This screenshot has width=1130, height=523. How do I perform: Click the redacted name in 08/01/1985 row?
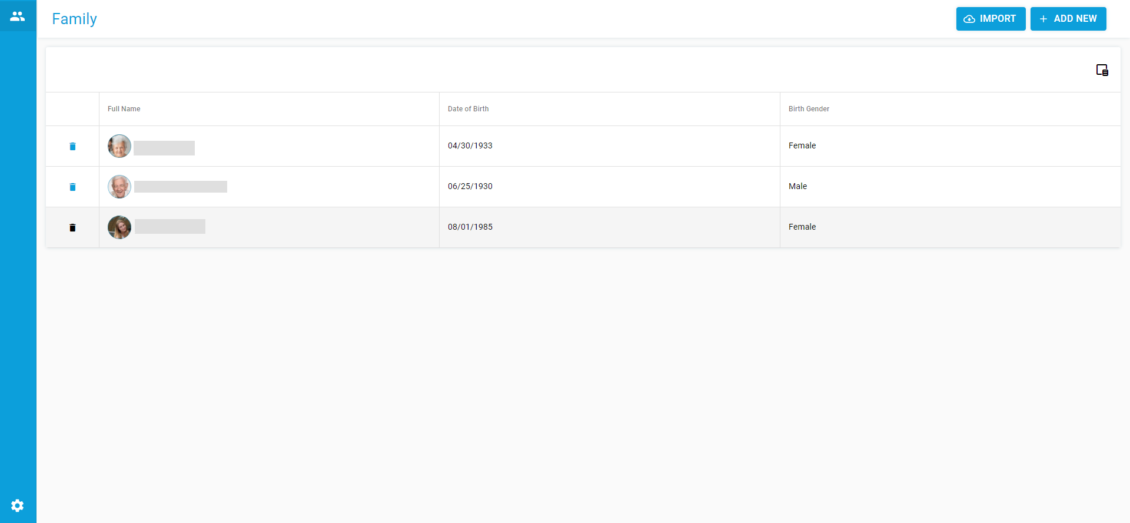click(170, 227)
